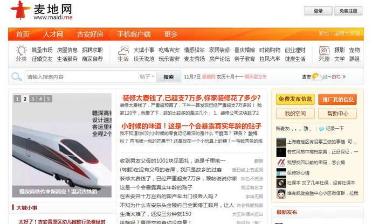
Task: Click the orange 推广我的信息 button
Action: pos(337,99)
